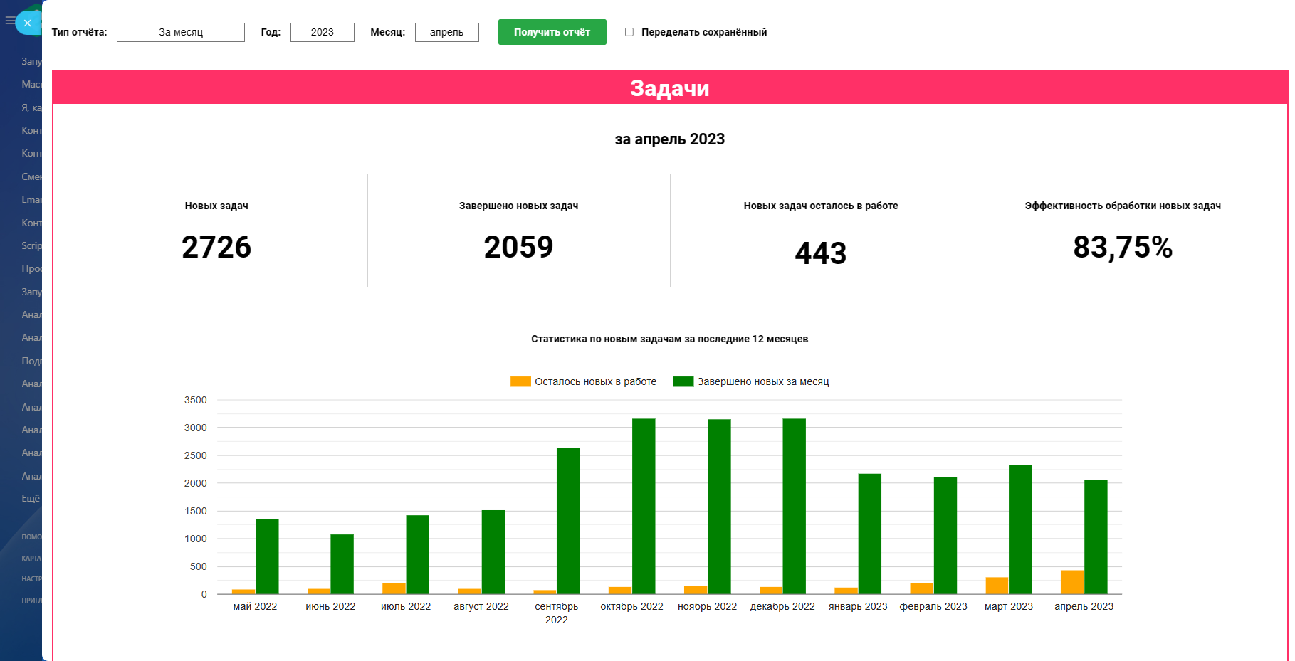Click the 'Задачи' report header banner
Screen dimensions: 1295x661
click(669, 88)
